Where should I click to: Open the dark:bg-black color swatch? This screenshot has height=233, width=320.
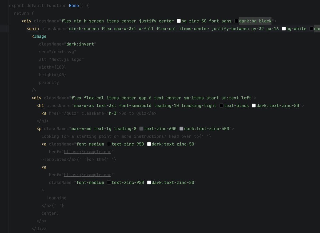pos(236,21)
